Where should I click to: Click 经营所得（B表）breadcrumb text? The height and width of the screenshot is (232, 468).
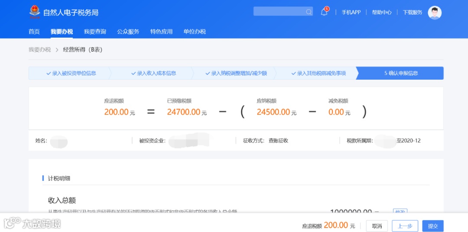[83, 50]
